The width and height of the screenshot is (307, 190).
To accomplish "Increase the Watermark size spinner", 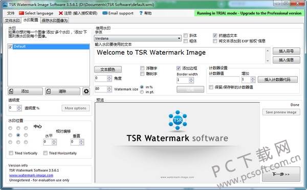I will tap(109, 87).
